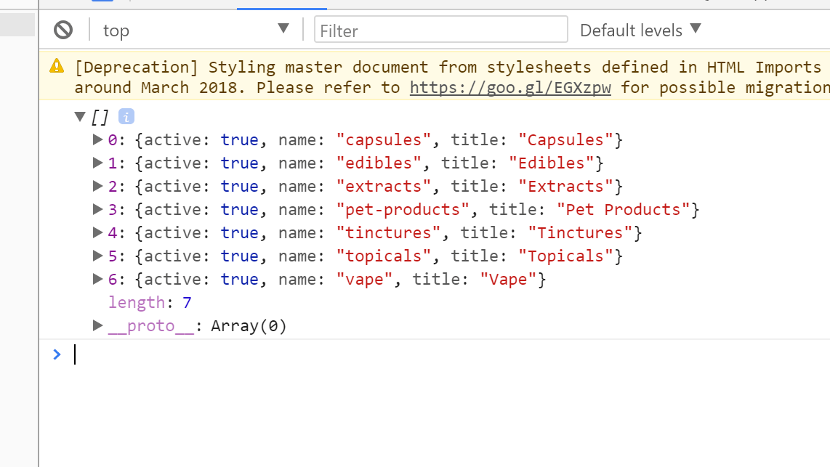
Task: Select the "Pet Products" title string
Action: (x=624, y=209)
